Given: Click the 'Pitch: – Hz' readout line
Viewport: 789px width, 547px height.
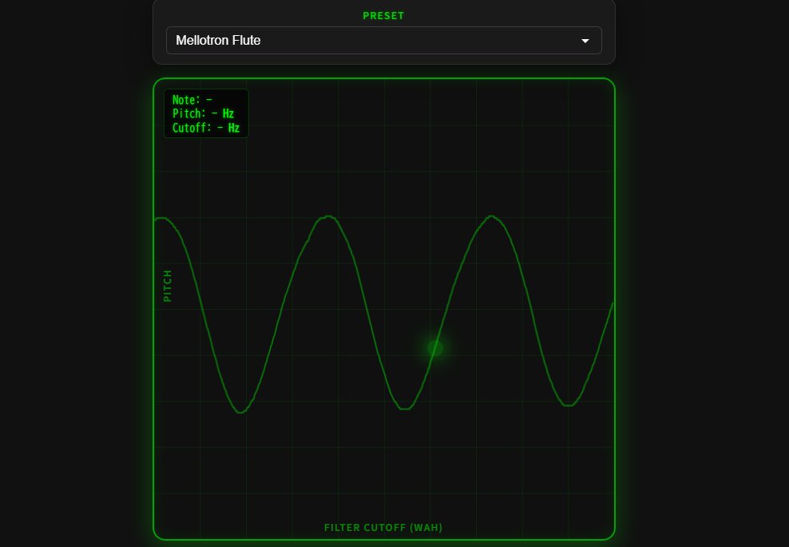Looking at the screenshot, I should 204,113.
